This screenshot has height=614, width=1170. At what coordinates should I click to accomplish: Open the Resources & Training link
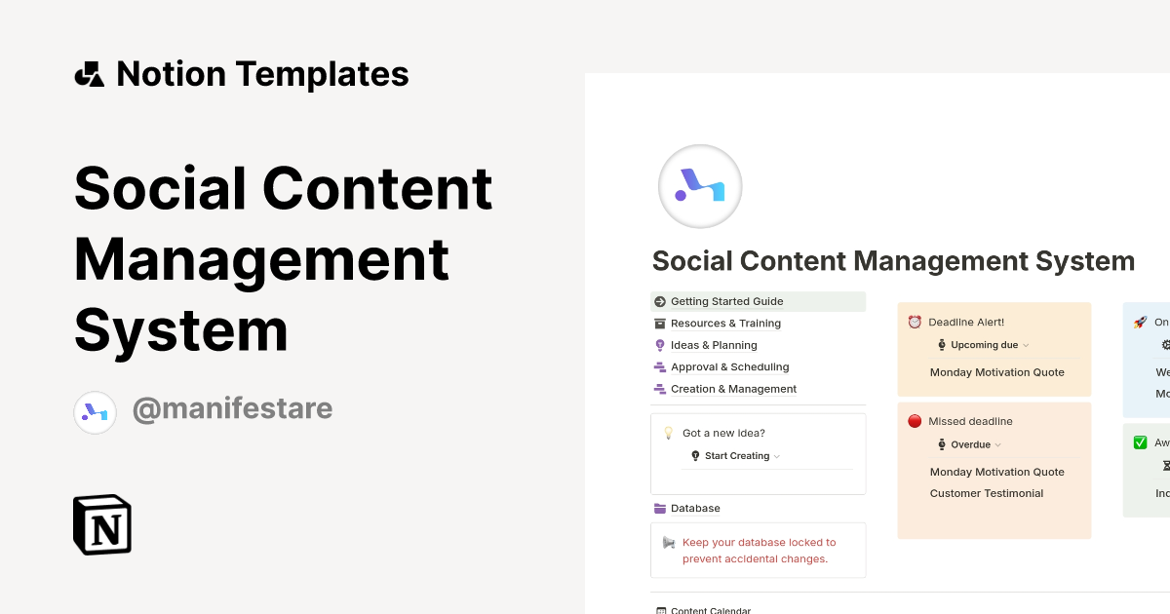(726, 323)
